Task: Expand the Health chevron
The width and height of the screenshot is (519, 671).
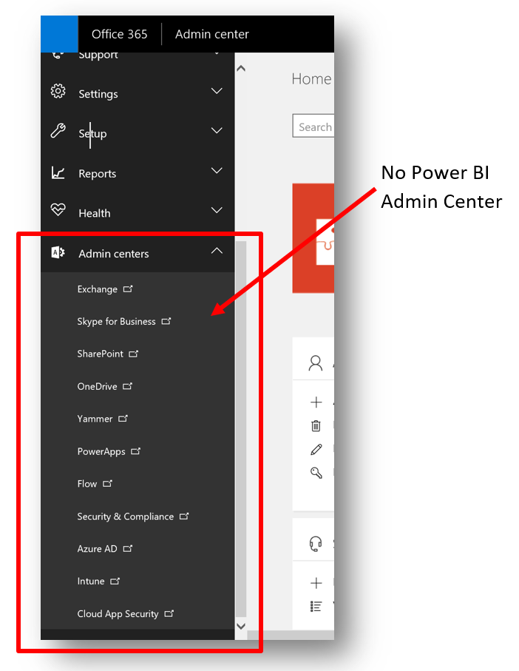Action: click(x=217, y=210)
